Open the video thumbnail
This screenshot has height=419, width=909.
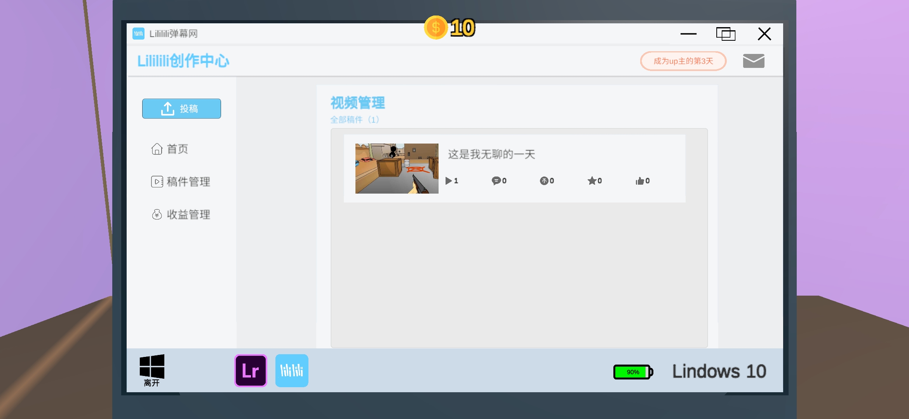point(397,168)
